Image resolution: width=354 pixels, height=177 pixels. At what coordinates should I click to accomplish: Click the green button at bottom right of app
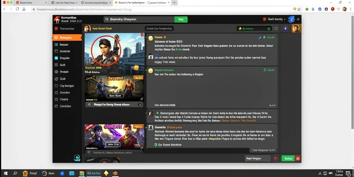tap(288, 158)
